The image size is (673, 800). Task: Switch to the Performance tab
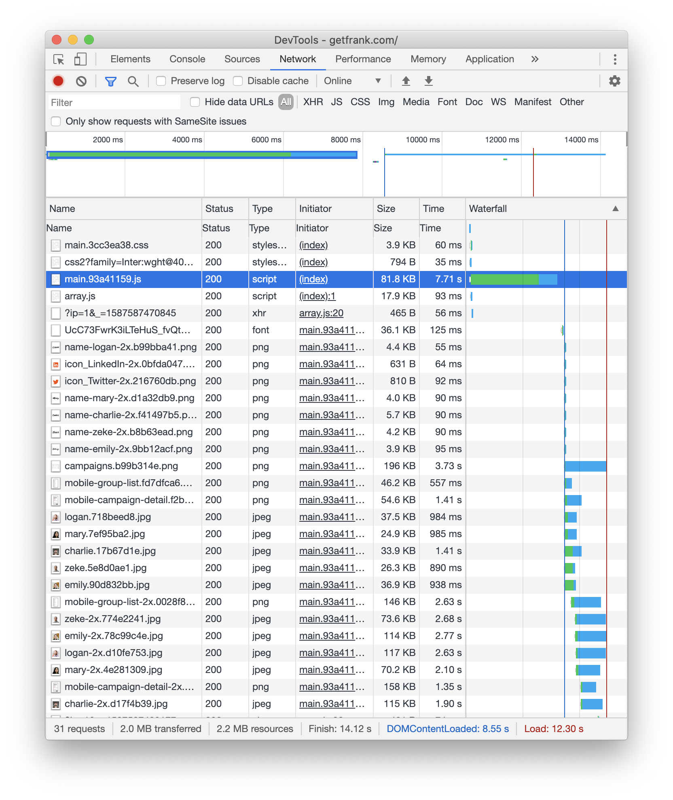click(x=363, y=59)
